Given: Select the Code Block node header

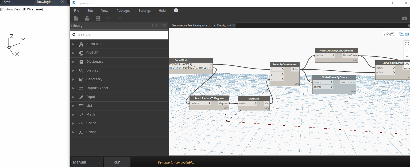Looking at the screenshot, I should coord(191,60).
